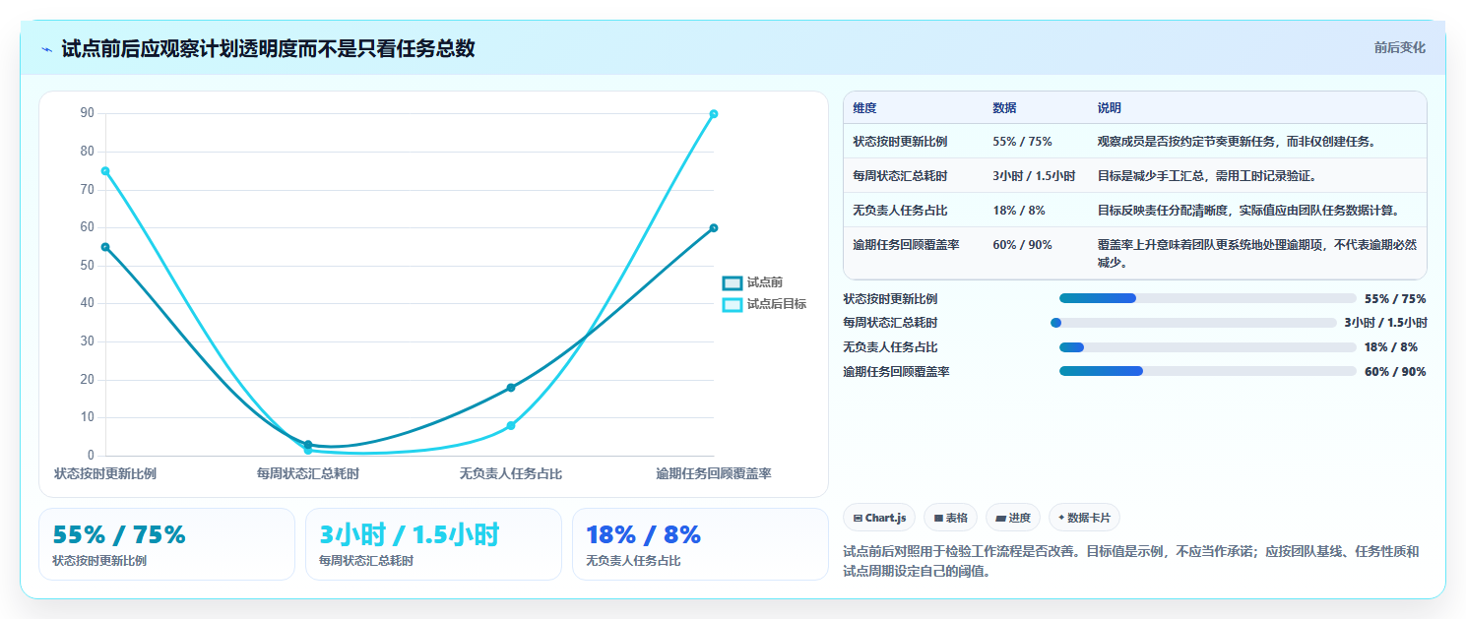Viewport: 1466px width, 619px height.
Task: Click the 3小时 / 1.5小时 value after the progress bar
Action: [1385, 322]
